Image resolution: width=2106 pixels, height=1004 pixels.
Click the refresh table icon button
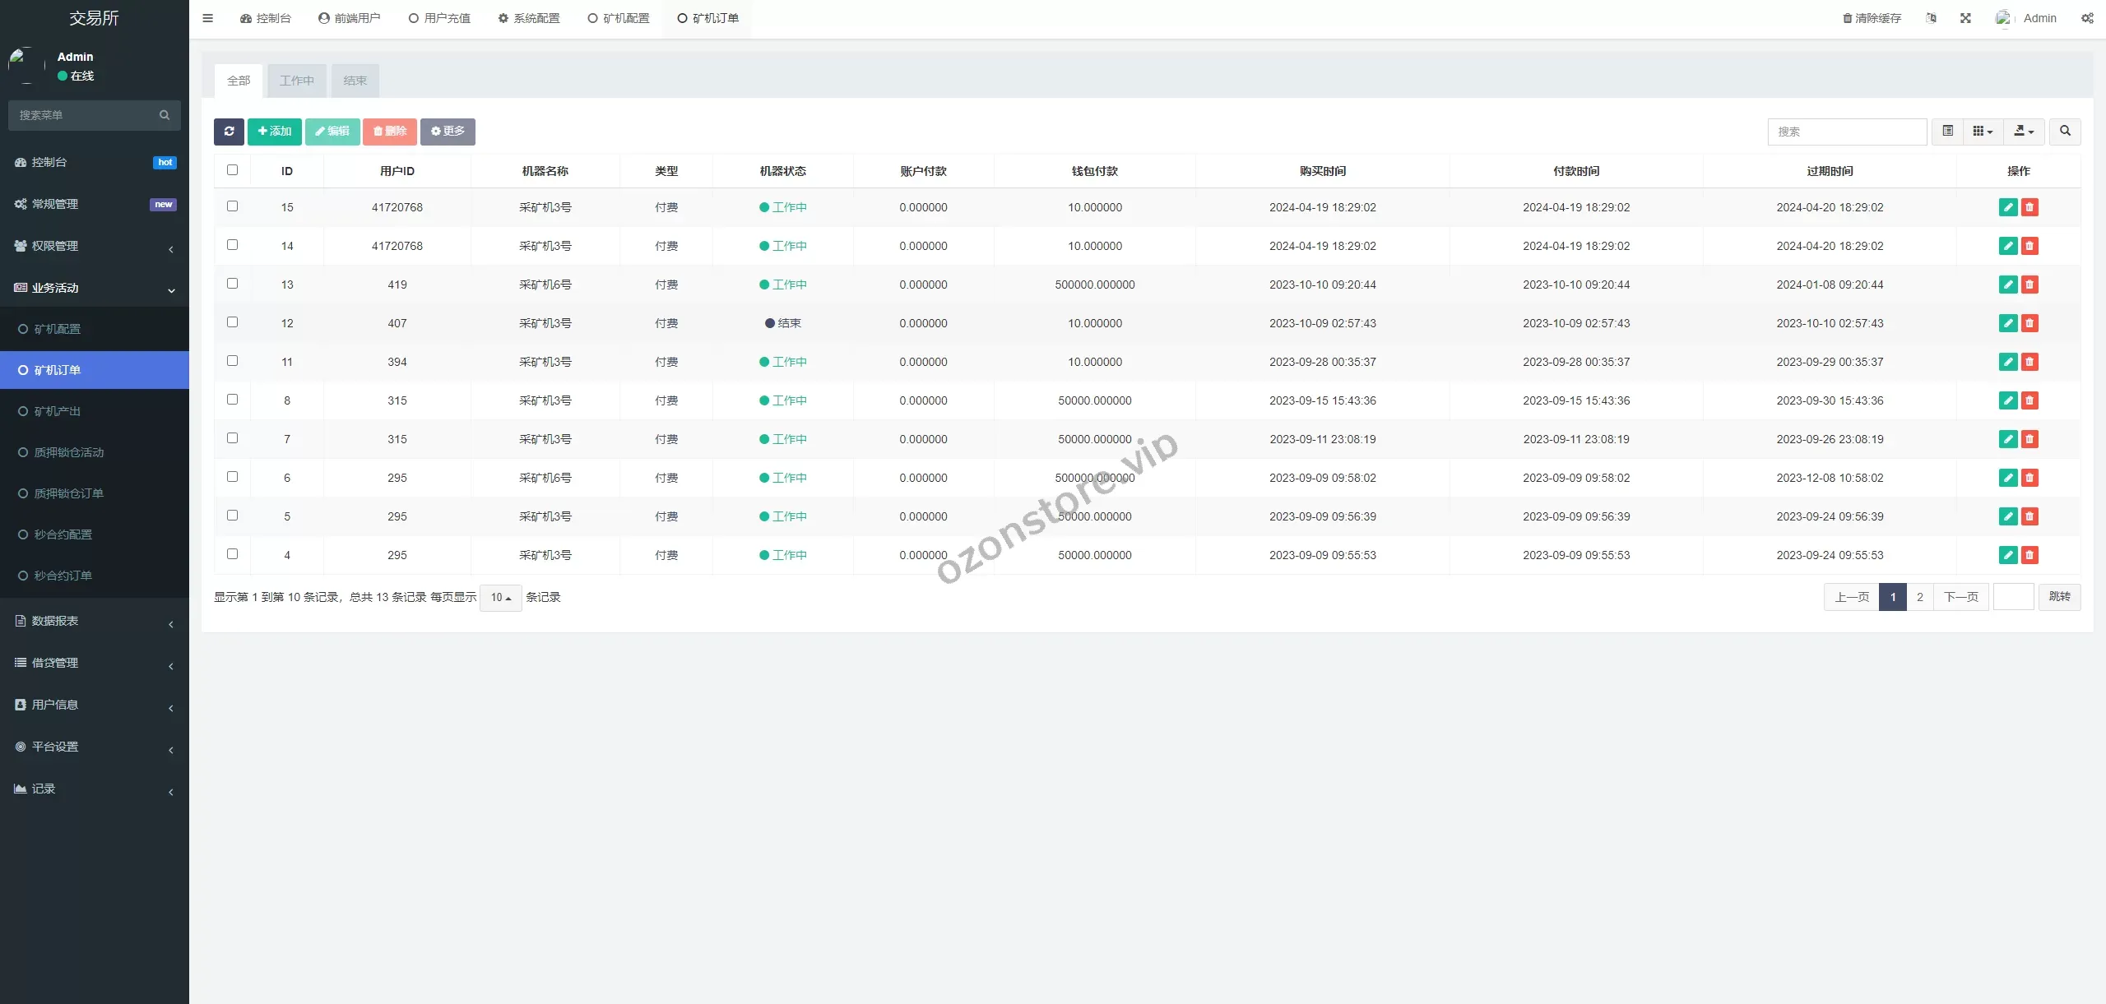tap(229, 132)
